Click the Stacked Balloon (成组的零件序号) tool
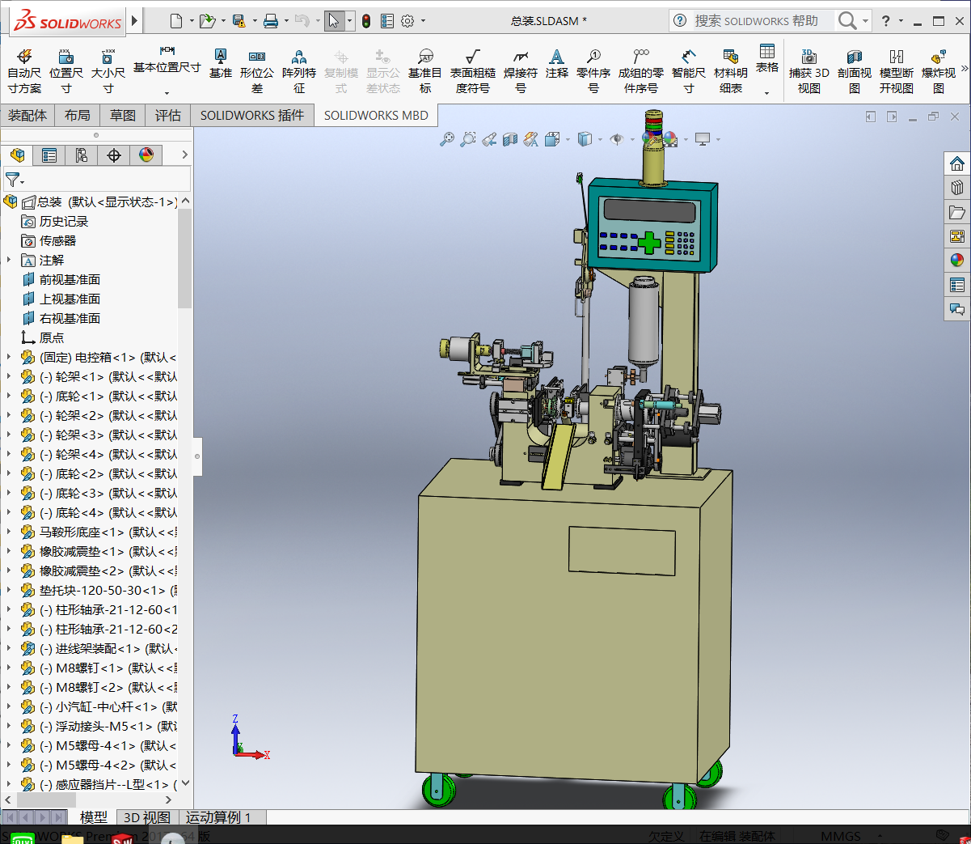This screenshot has width=971, height=844. (641, 71)
